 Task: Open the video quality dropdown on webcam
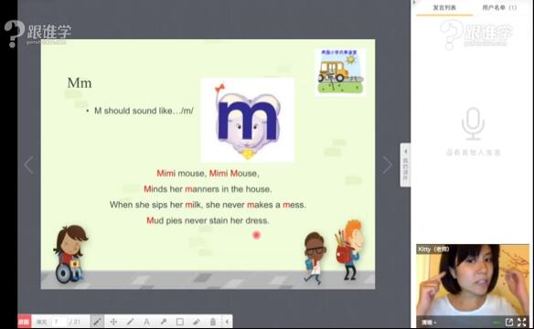(429, 323)
